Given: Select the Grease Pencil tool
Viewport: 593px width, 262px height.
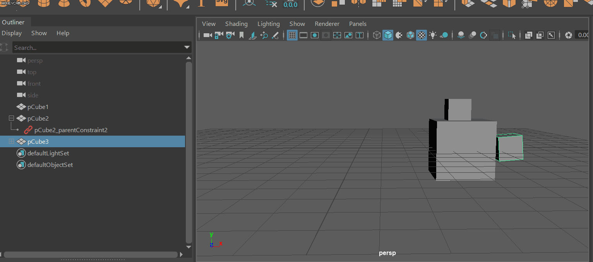Looking at the screenshot, I should click(x=275, y=35).
